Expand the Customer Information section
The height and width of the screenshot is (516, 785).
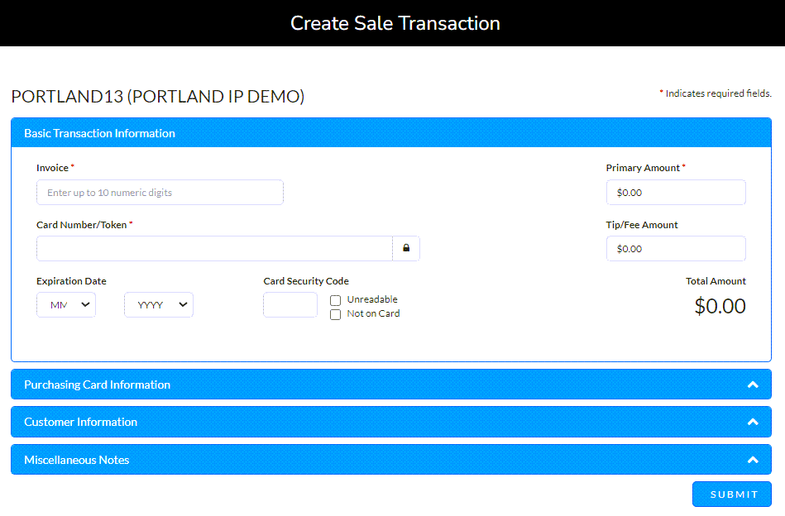389,422
